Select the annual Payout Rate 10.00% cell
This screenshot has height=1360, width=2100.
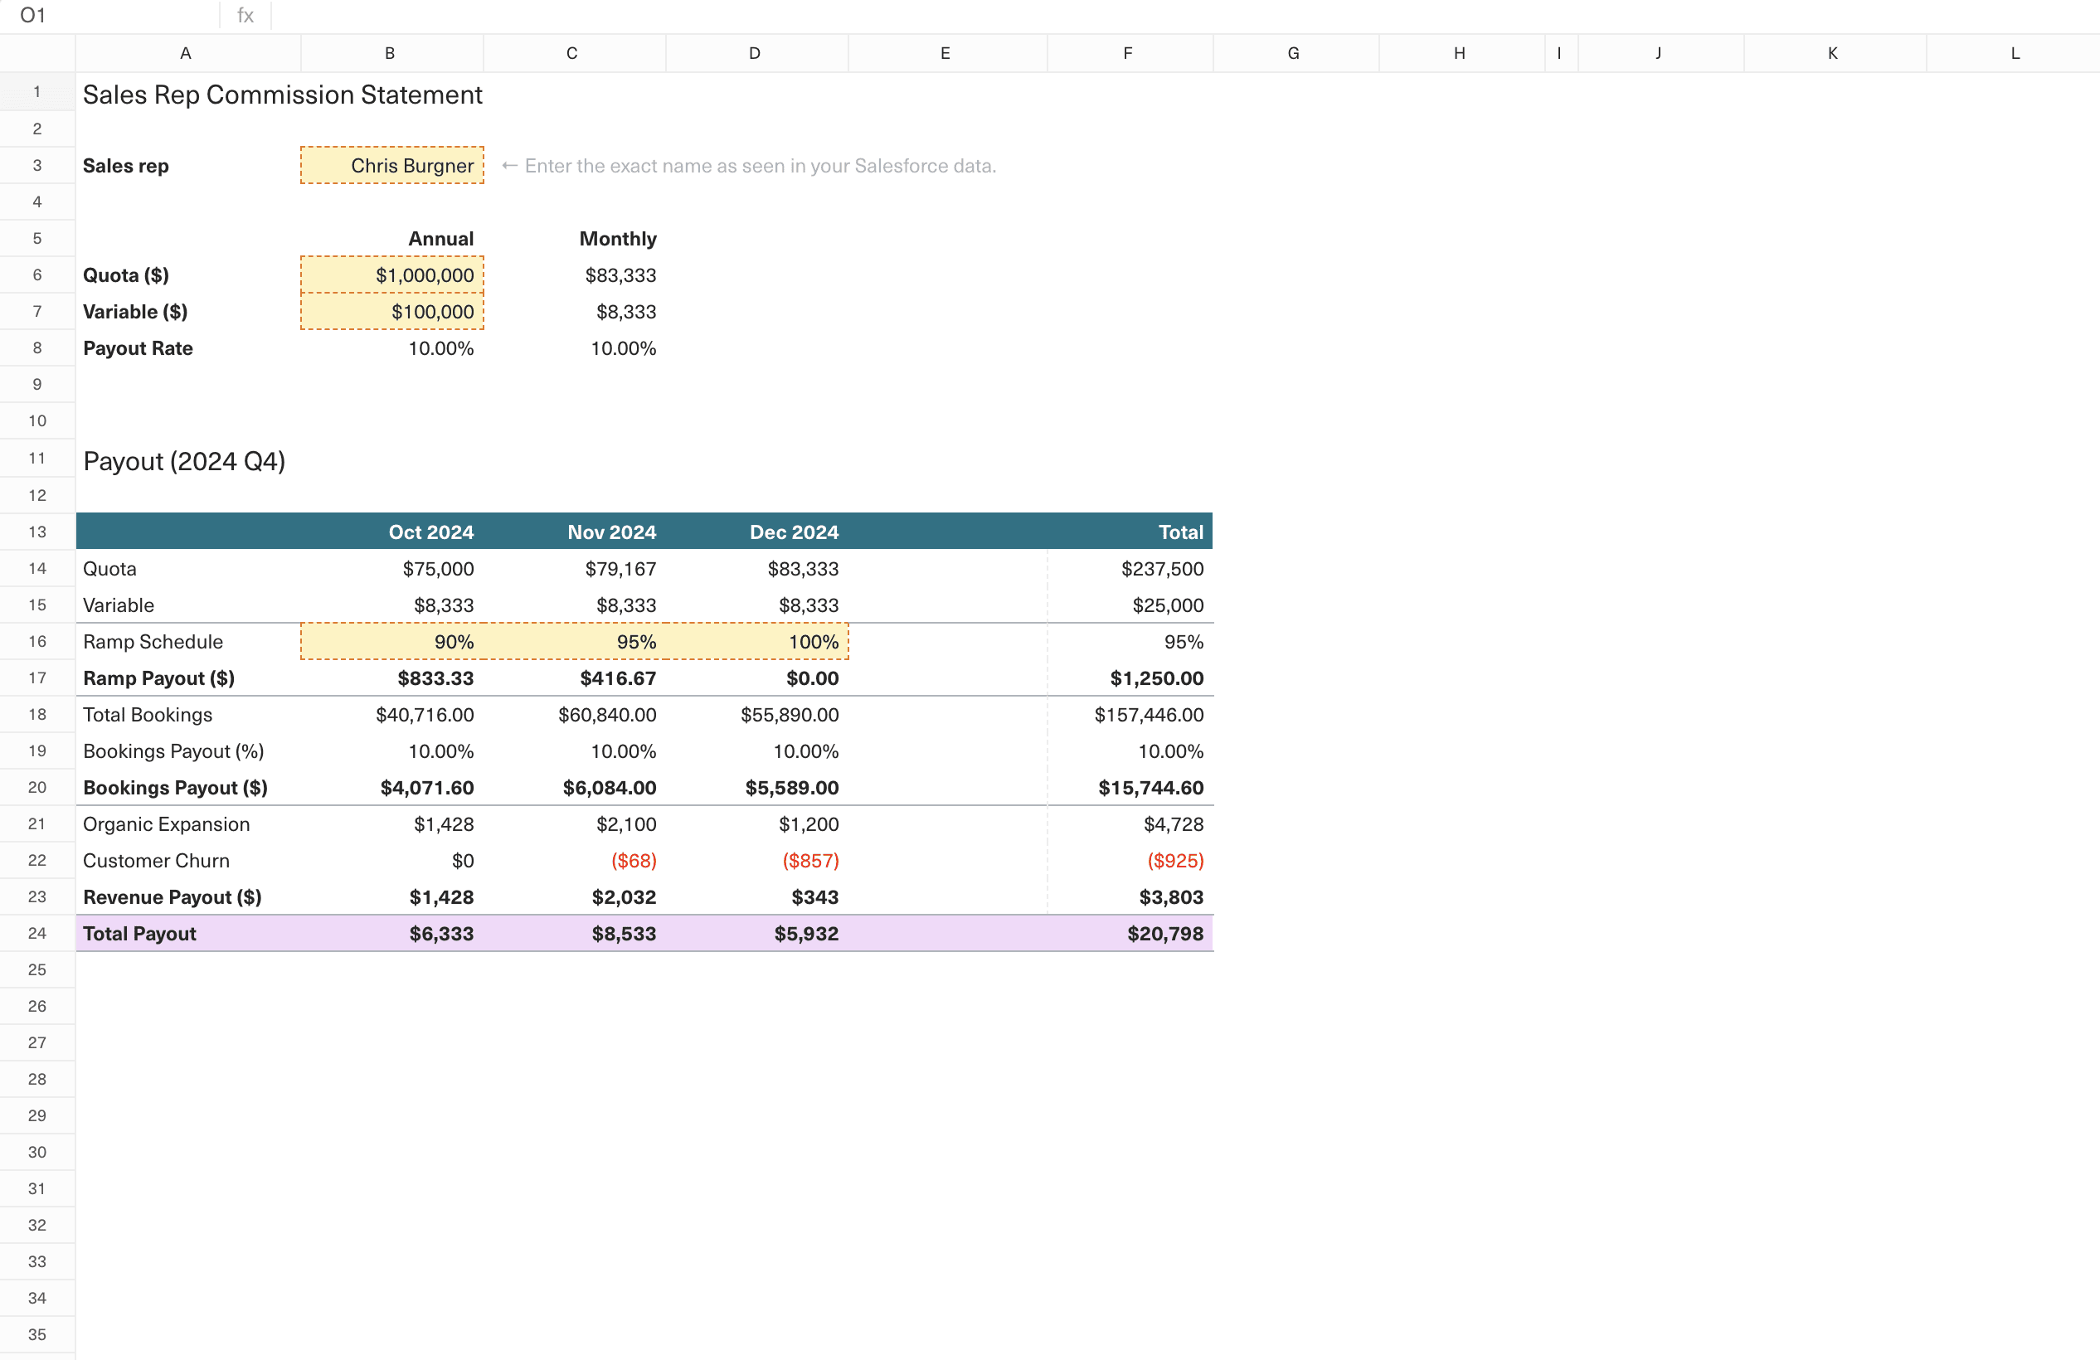pos(440,347)
